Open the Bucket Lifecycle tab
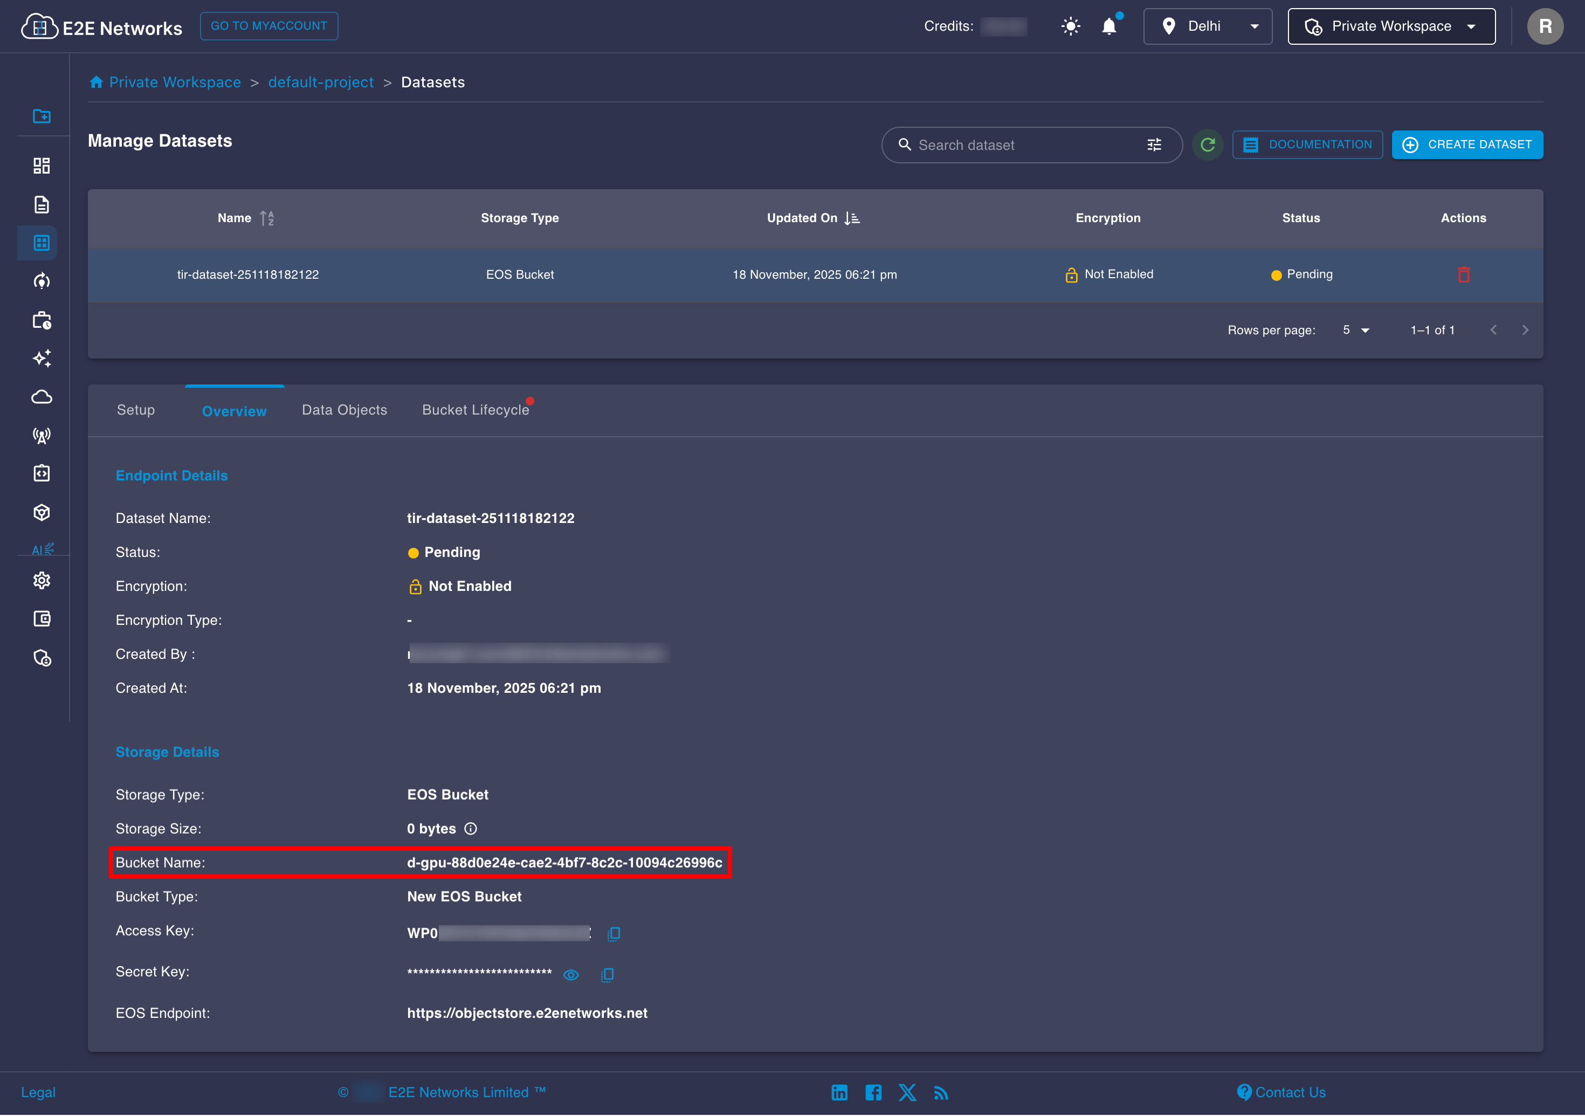The width and height of the screenshot is (1585, 1116). (475, 410)
